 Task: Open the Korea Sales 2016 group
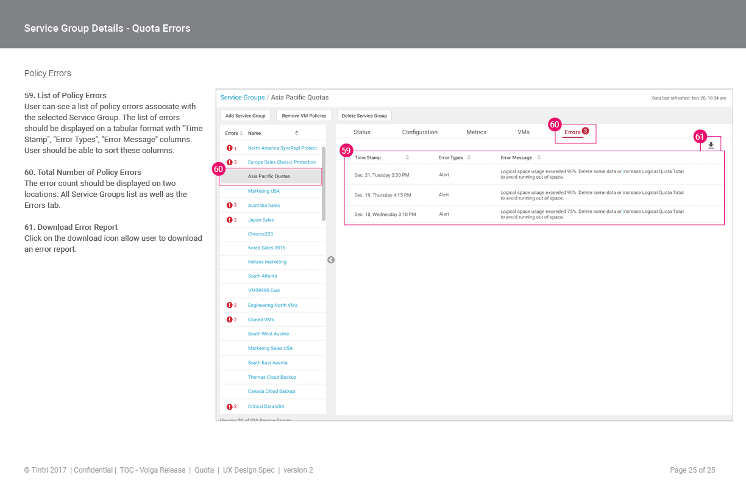click(x=266, y=248)
